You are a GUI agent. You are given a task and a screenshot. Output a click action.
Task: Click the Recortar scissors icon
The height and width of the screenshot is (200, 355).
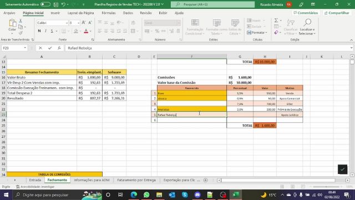[21, 21]
